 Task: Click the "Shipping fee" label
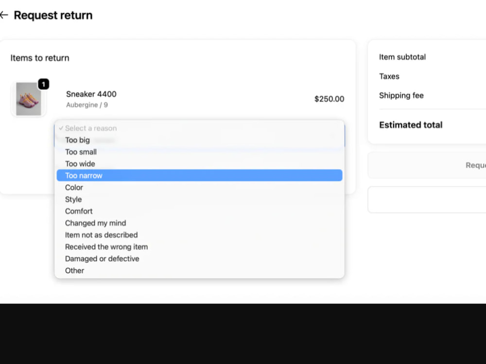(x=401, y=95)
